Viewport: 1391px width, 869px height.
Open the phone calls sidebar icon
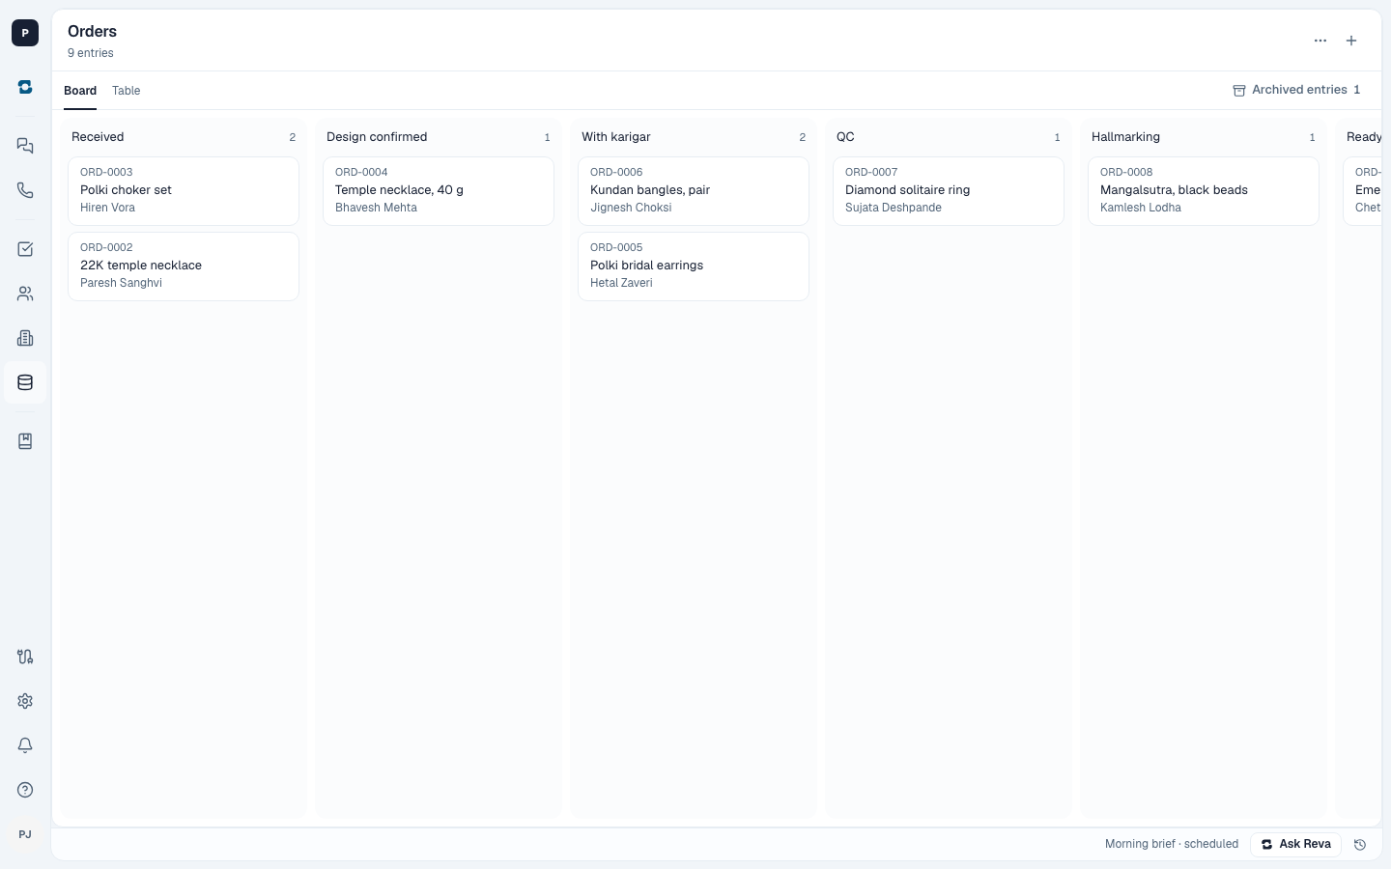25,190
